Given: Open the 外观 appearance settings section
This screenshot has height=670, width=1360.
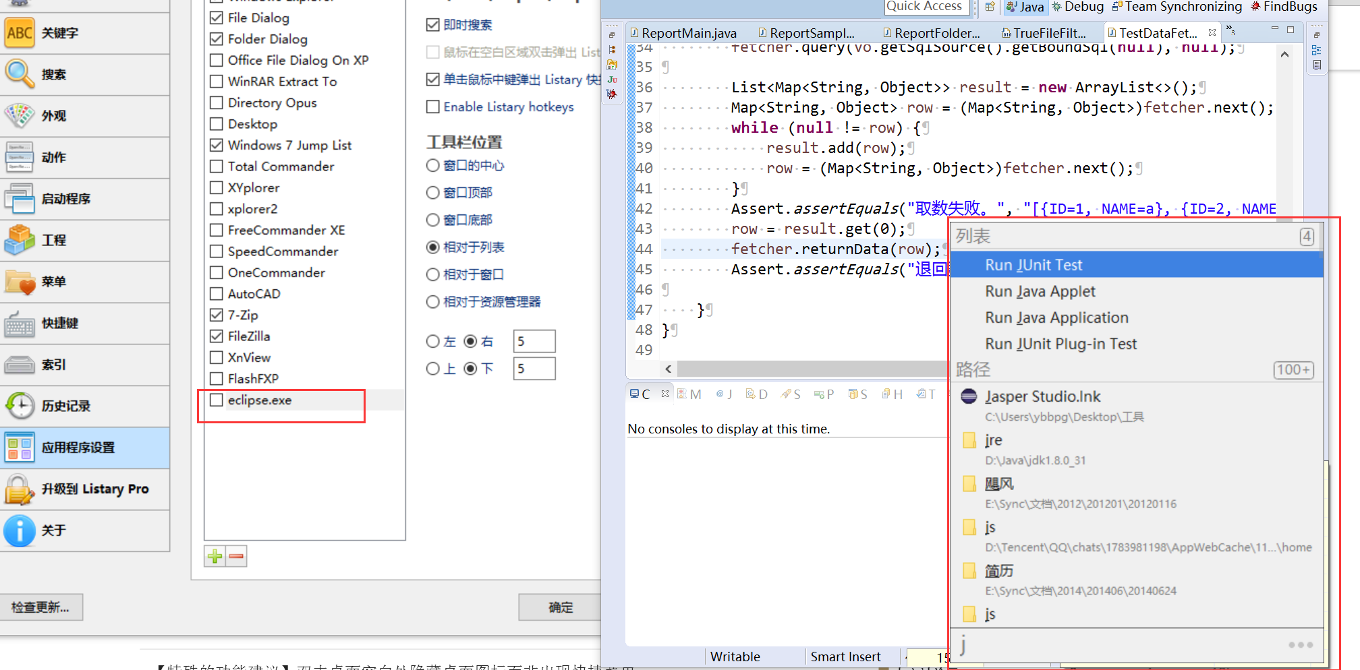Looking at the screenshot, I should point(84,116).
